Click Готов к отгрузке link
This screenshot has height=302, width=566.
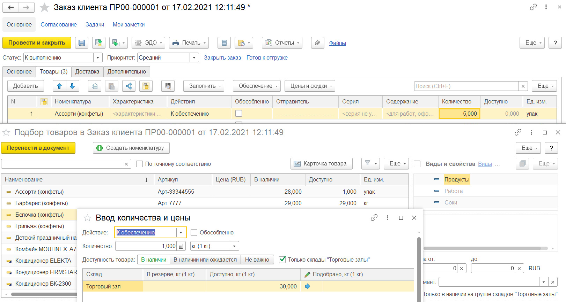point(267,57)
